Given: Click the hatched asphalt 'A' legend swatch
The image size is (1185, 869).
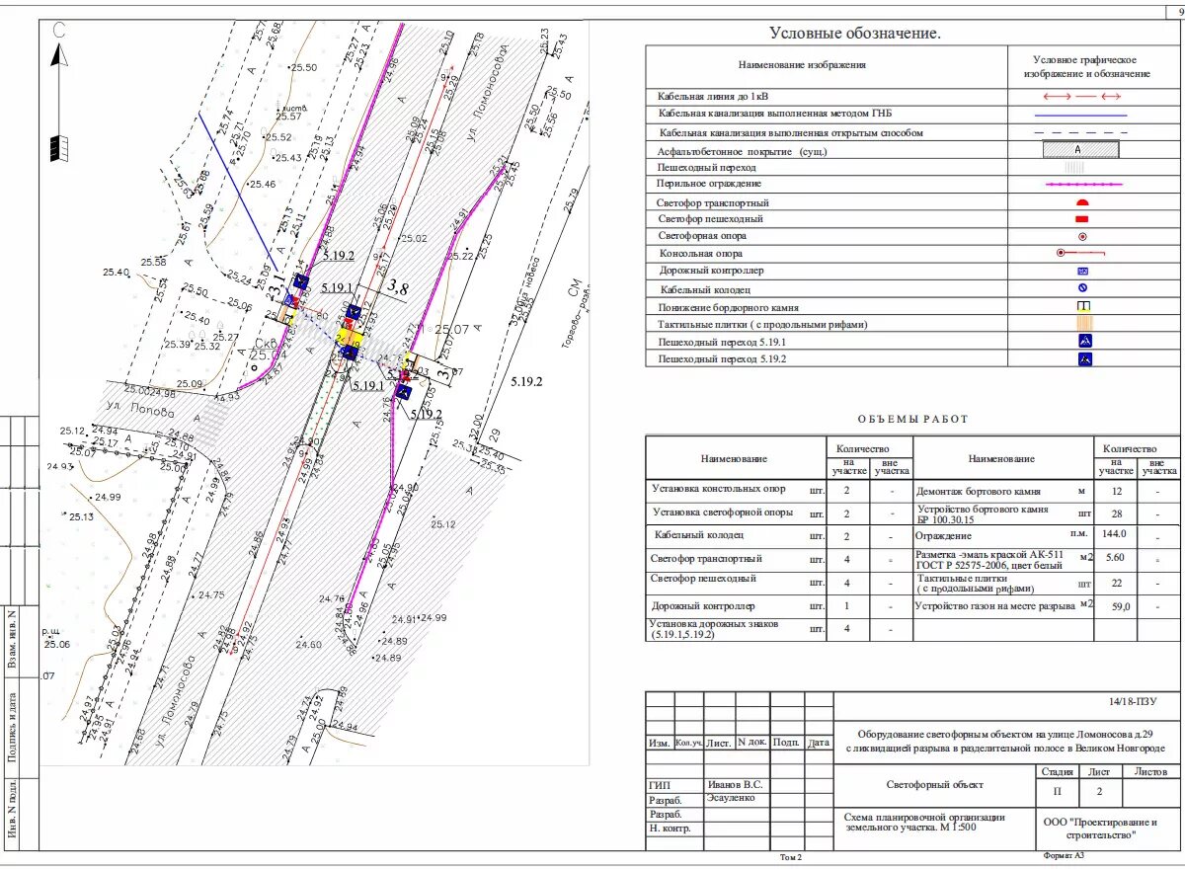Looking at the screenshot, I should coord(1081,150).
